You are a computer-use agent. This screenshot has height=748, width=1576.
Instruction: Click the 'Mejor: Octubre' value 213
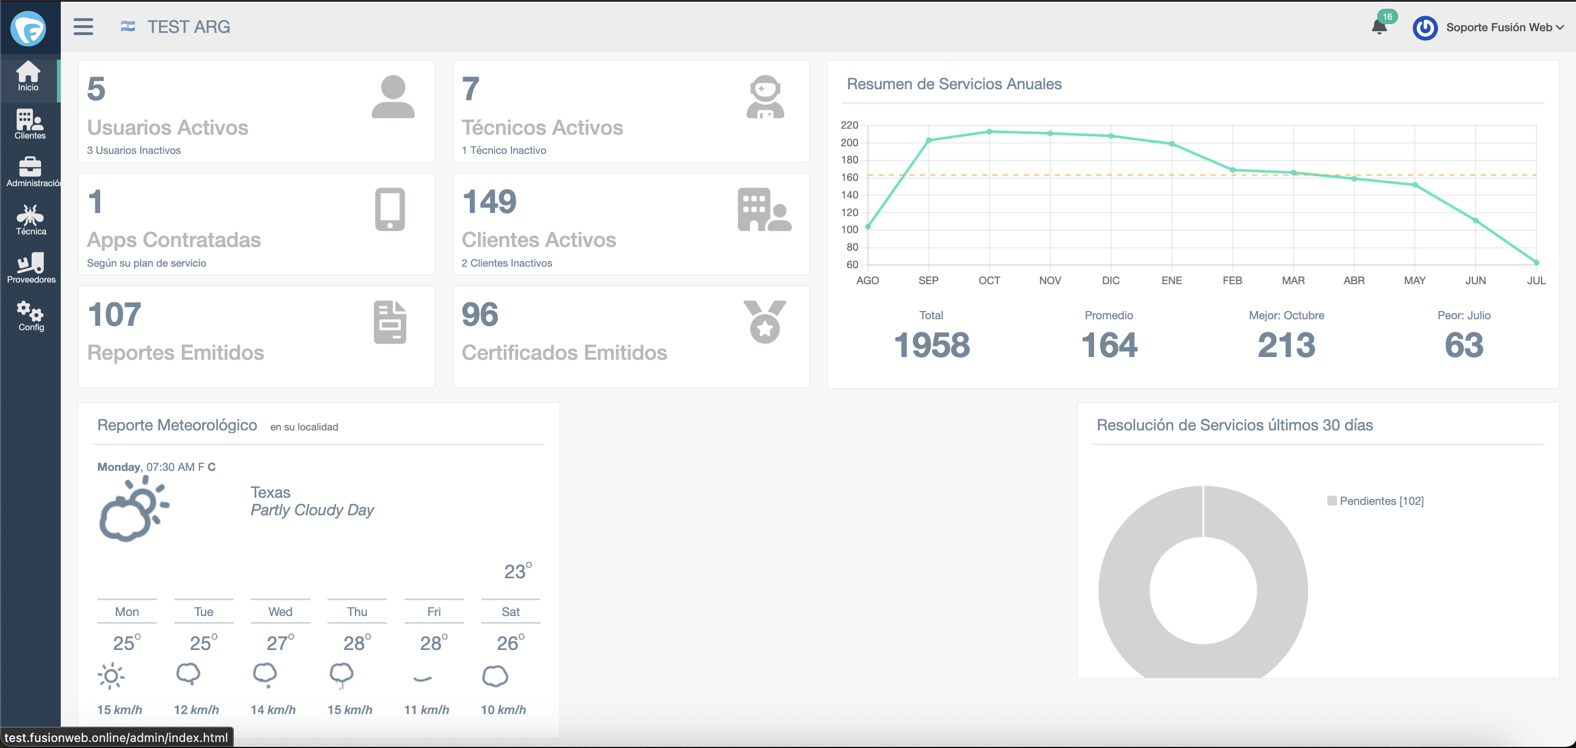(x=1286, y=345)
